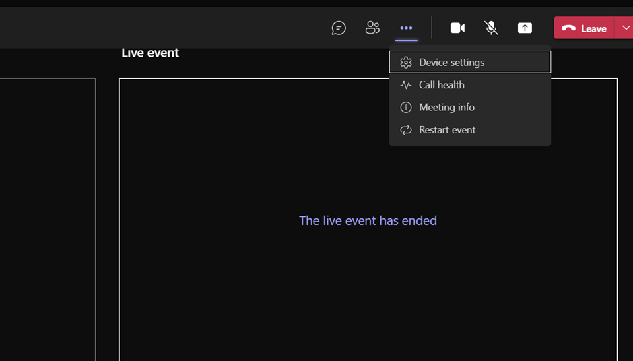Click the More actions ellipsis icon

pos(406,28)
